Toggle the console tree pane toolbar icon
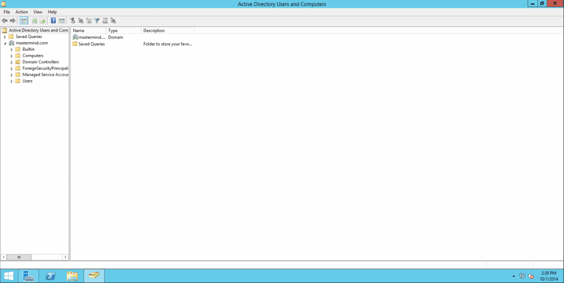564x283 pixels. pyautogui.click(x=24, y=20)
